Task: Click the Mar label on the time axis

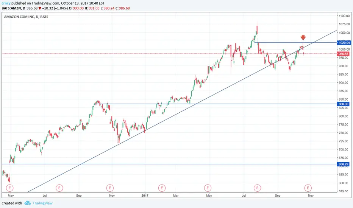Action: tap(176, 196)
